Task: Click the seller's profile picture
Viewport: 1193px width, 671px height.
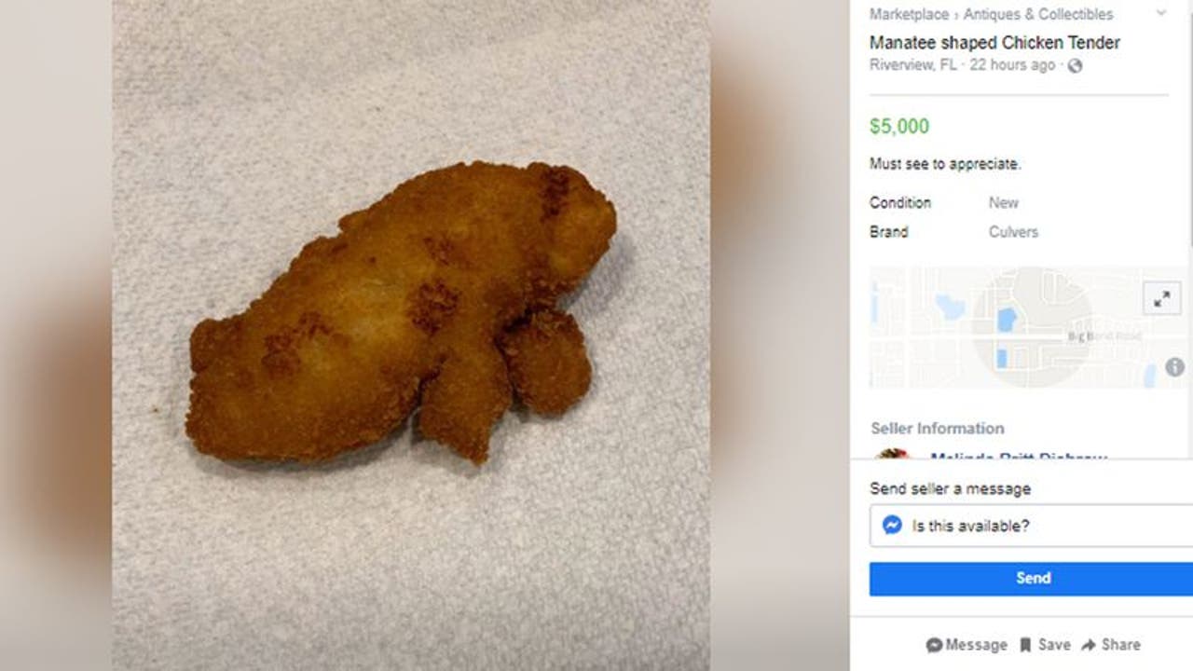Action: click(893, 455)
